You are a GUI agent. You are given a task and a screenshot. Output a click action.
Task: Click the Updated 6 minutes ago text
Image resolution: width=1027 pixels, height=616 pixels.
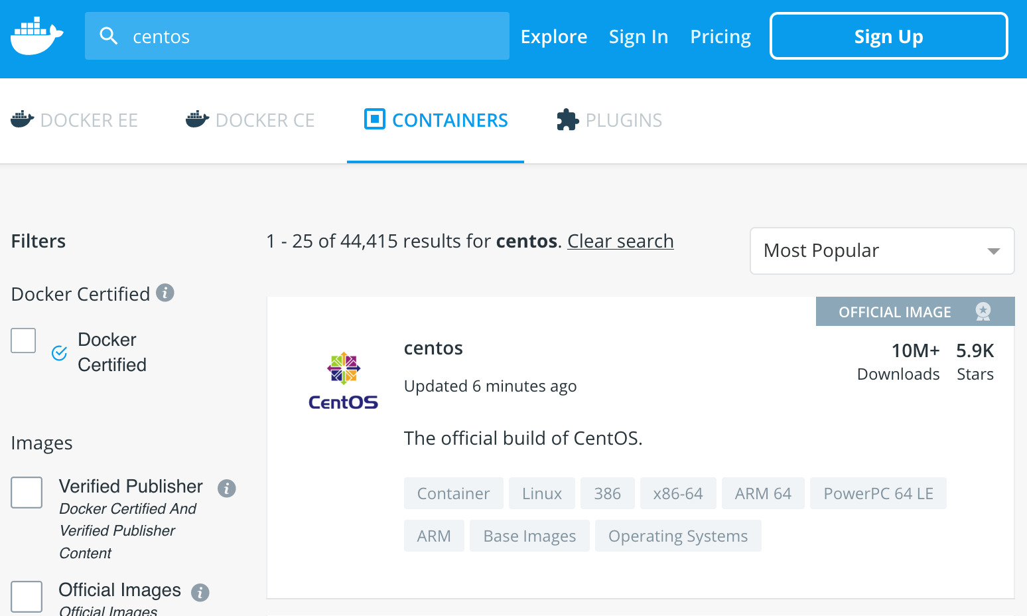click(490, 386)
